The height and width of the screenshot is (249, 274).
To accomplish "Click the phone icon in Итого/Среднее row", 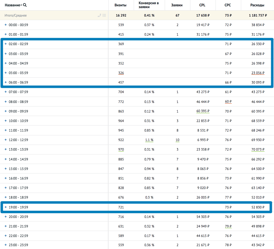I will 99,16.
